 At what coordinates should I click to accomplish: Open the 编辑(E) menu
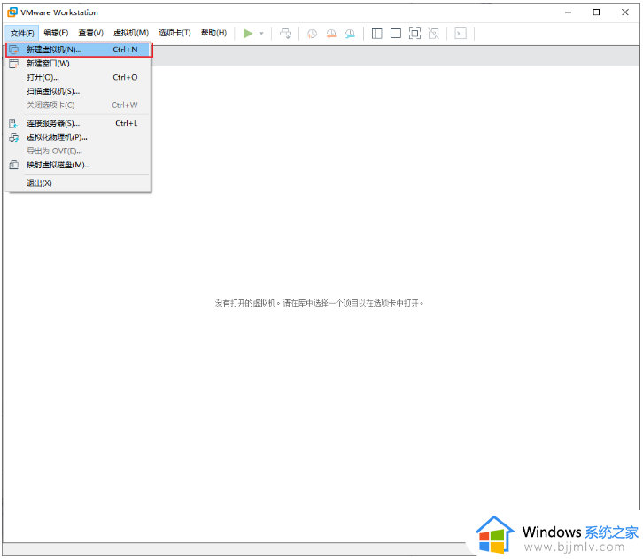click(56, 33)
